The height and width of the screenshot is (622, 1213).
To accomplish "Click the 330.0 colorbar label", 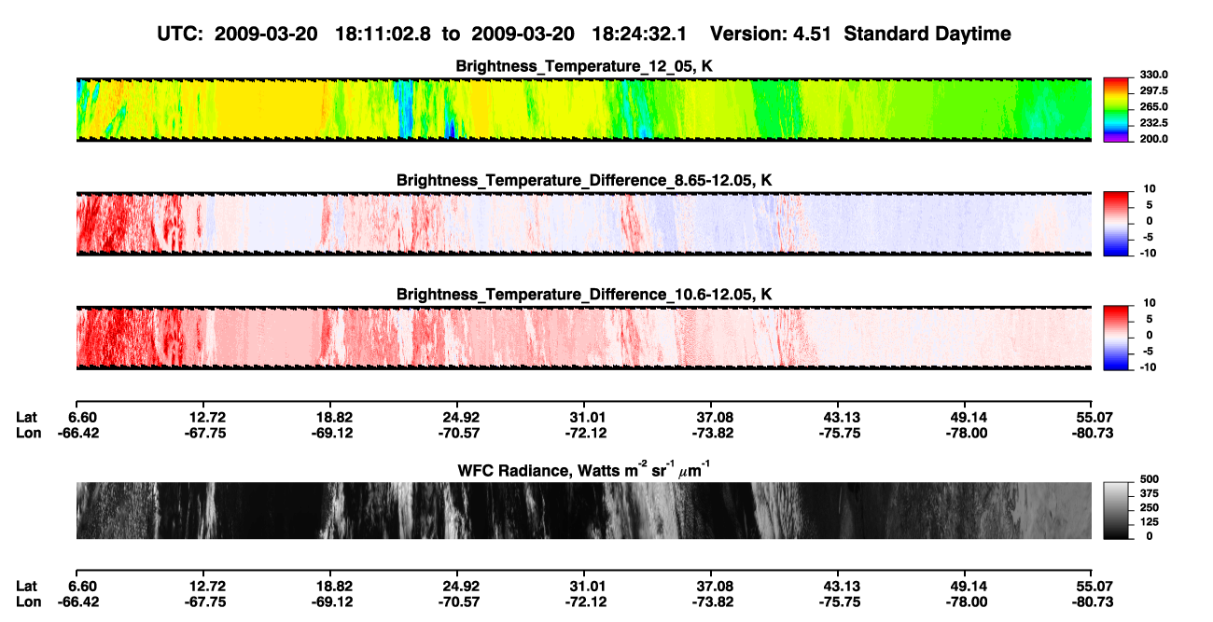I will (1153, 75).
